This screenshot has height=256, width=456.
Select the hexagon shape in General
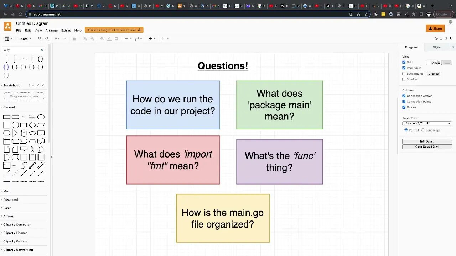point(7,133)
